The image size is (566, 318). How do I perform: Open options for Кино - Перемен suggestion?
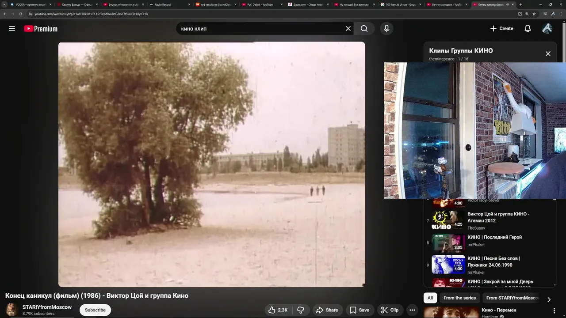554,310
